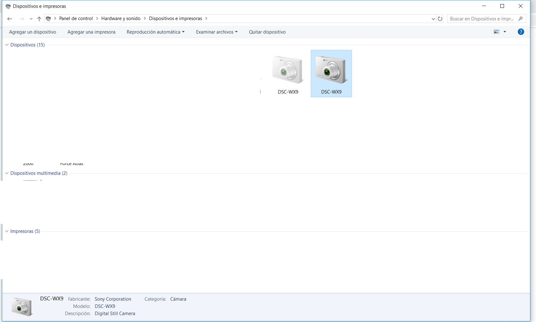Click Sony Corporation manufacturer text
This screenshot has width=536, height=322.
[x=113, y=299]
